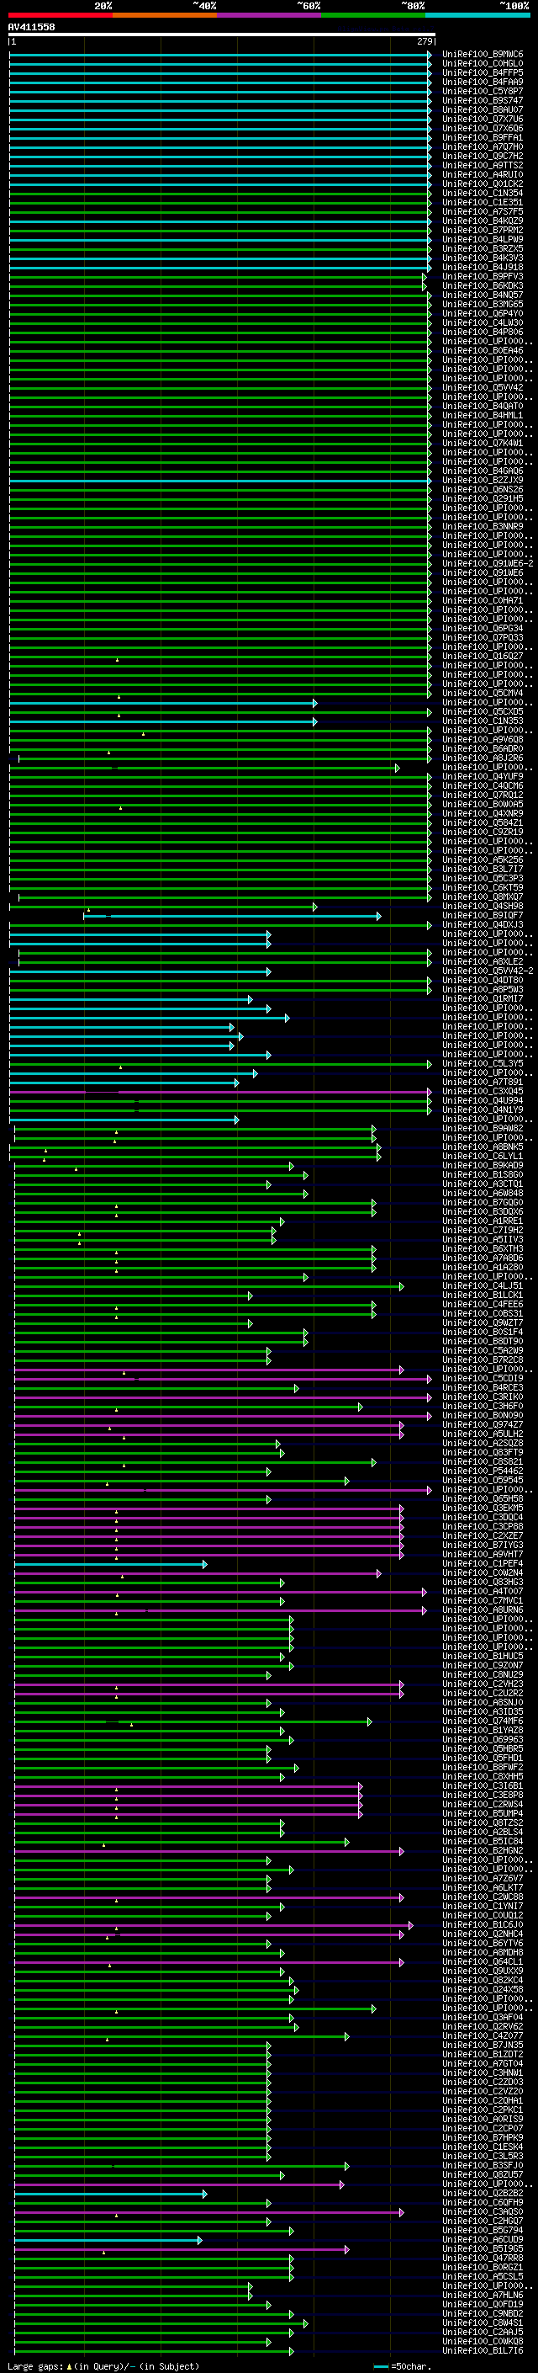Select label UniRef100_C1N354

coord(483,193)
